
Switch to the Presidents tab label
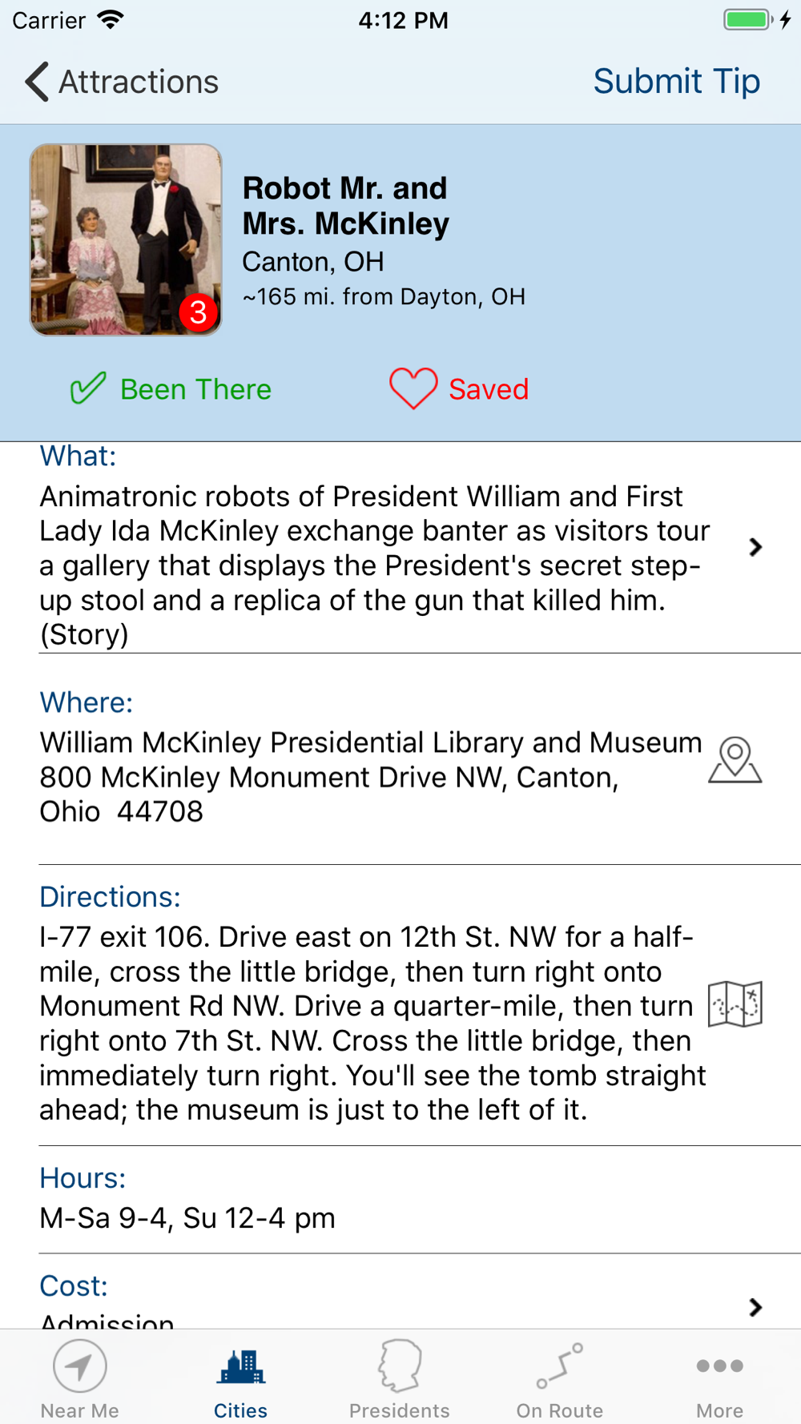point(400,1410)
